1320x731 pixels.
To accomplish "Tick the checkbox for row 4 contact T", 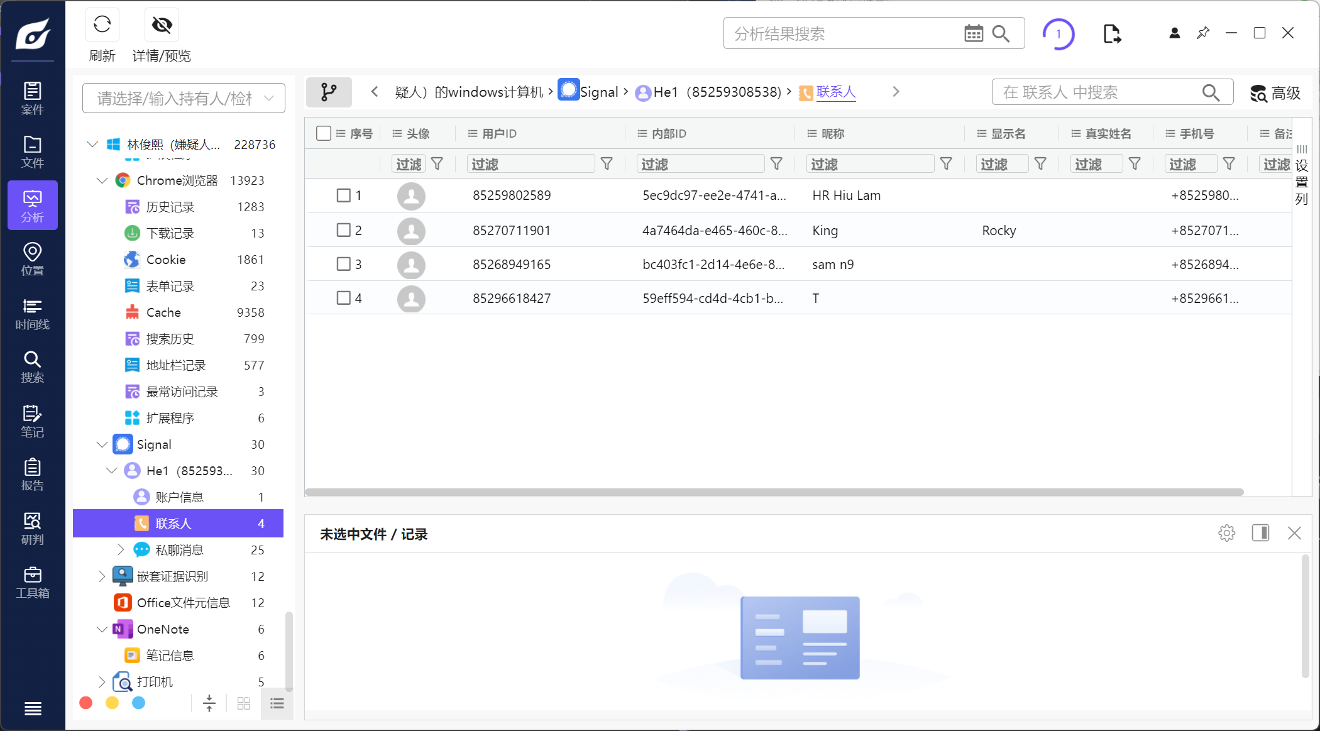I will [x=343, y=298].
